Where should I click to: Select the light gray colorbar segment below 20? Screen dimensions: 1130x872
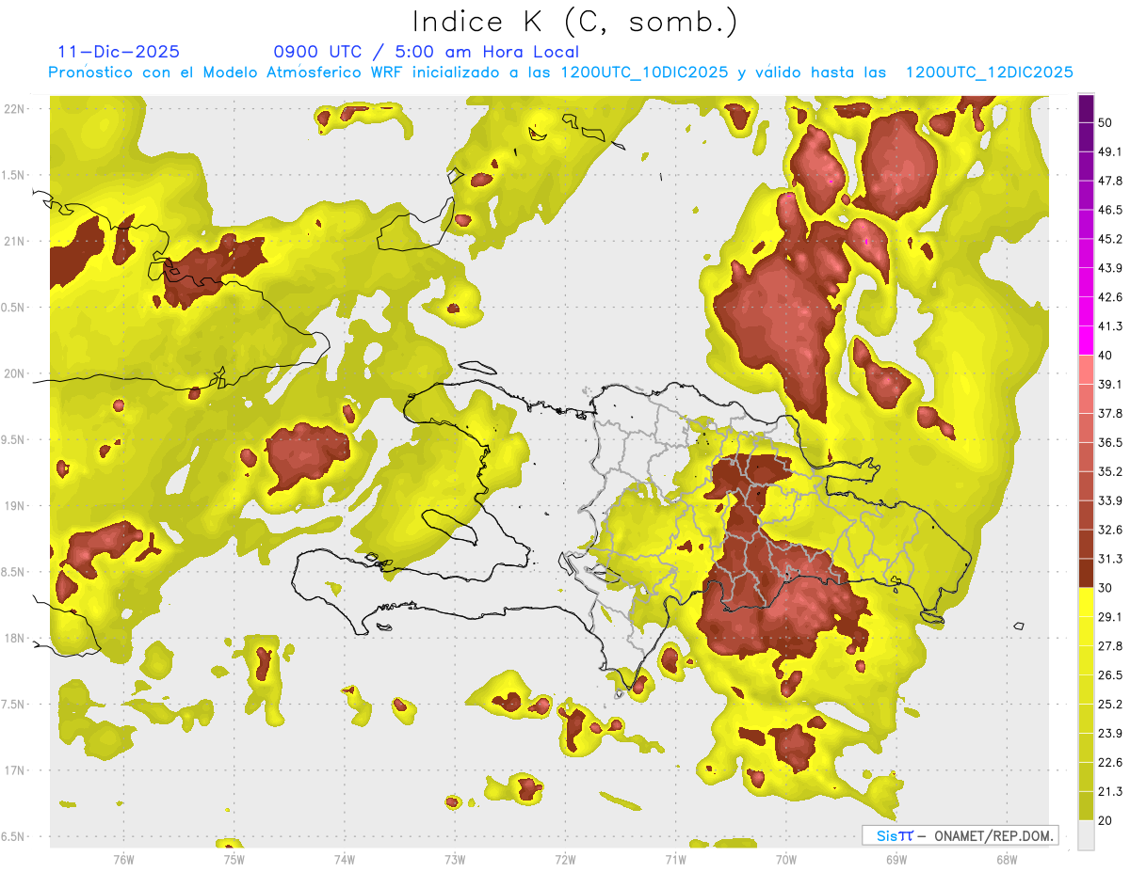tap(1086, 834)
